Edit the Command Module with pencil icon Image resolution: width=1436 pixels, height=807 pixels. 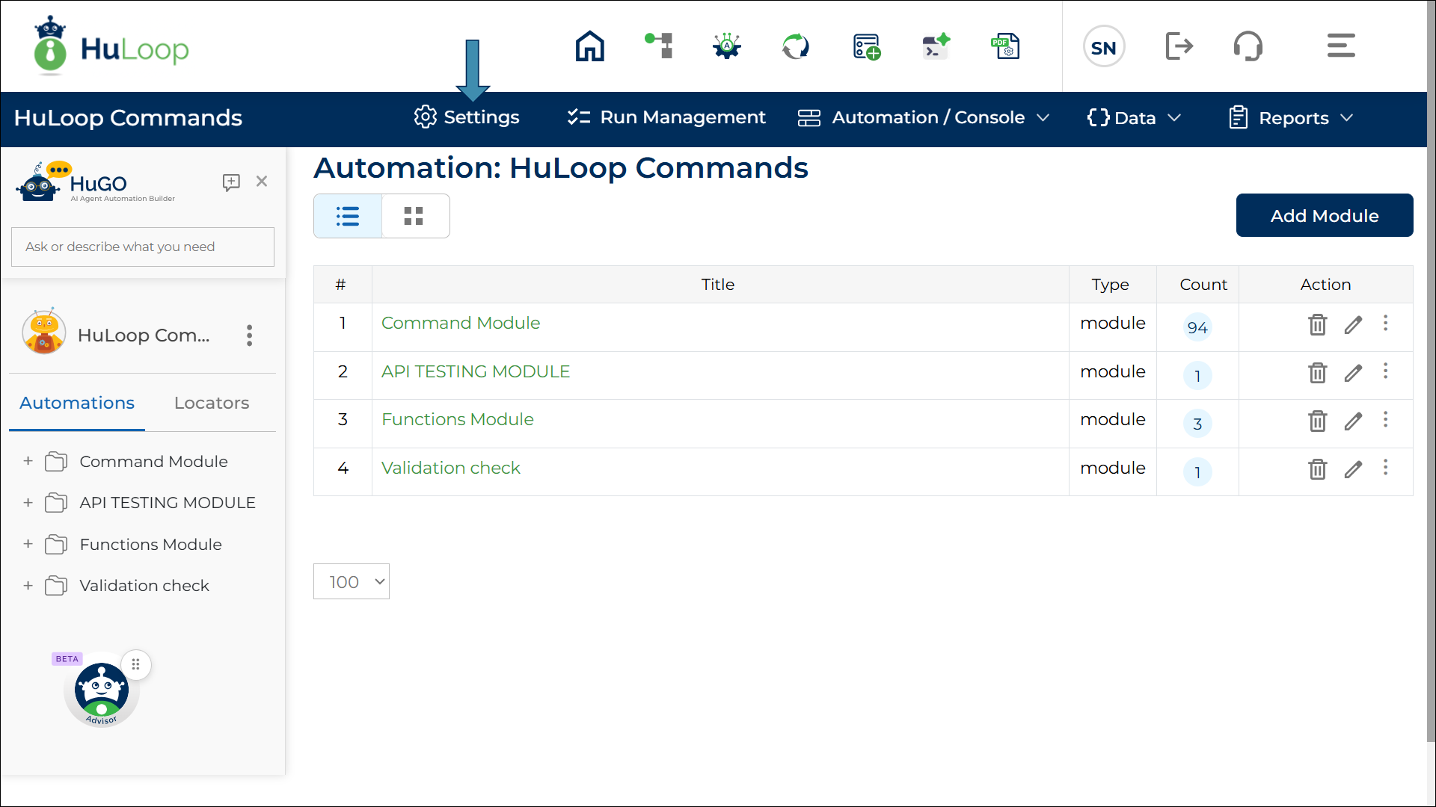click(x=1353, y=324)
